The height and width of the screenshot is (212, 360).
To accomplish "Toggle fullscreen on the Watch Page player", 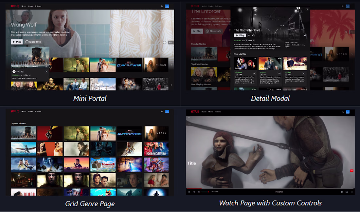I will pyautogui.click(x=351, y=192).
